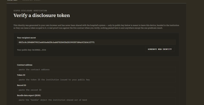Click the 'Record ID' label
Screen dimensions: 204x105
tap(22, 85)
